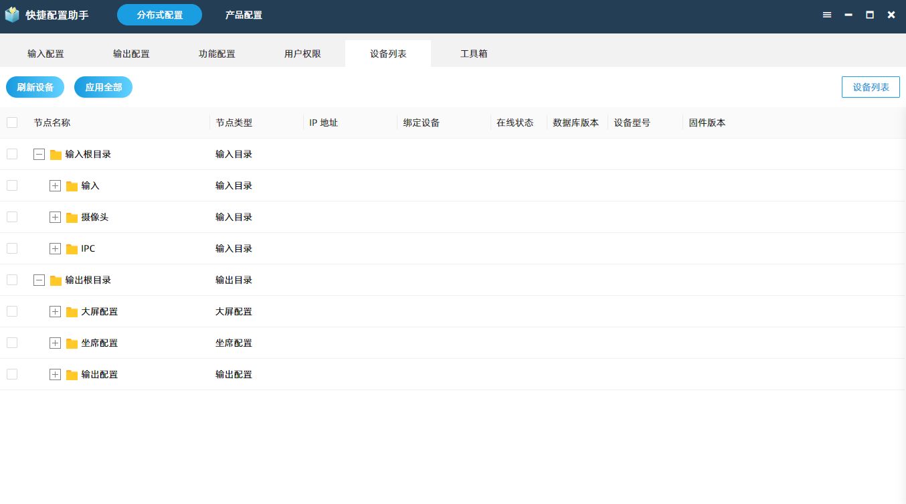Click the 快捷配置助手 app logo icon
Screen dimensions: 906x504
point(12,15)
